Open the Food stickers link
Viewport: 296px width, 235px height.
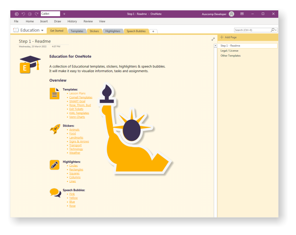tap(72, 133)
